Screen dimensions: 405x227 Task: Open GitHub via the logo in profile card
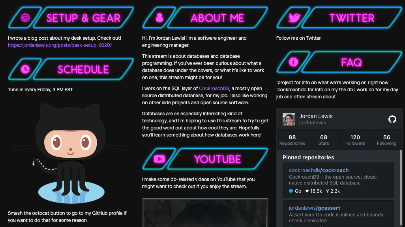pyautogui.click(x=392, y=119)
